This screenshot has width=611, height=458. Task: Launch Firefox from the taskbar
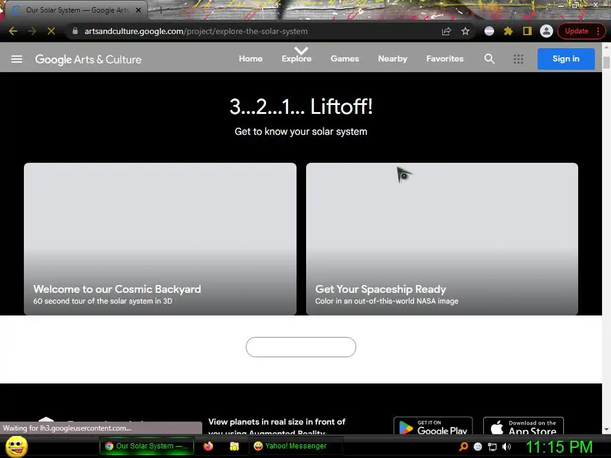click(208, 446)
